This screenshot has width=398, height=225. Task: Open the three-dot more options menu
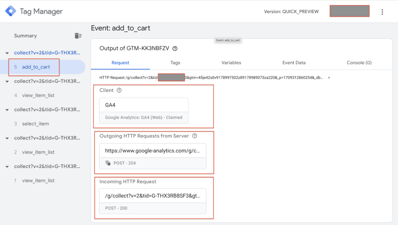pyautogui.click(x=382, y=12)
